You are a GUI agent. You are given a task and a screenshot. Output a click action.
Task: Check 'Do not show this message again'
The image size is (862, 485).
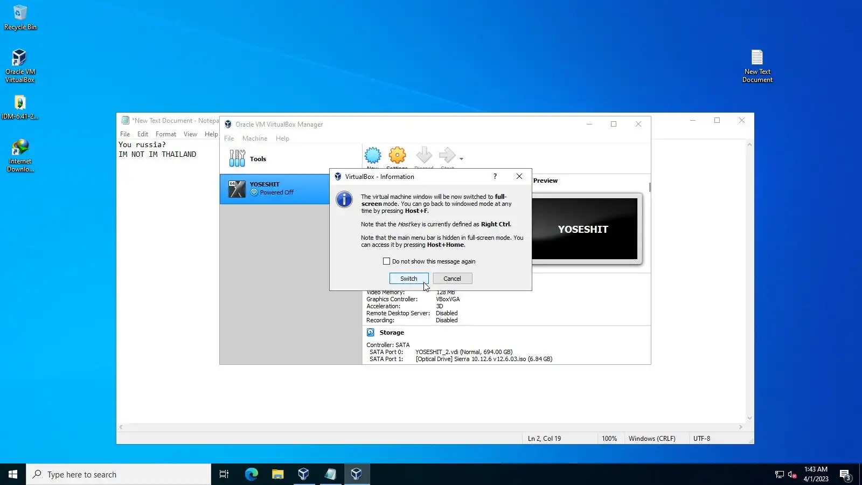tap(386, 261)
